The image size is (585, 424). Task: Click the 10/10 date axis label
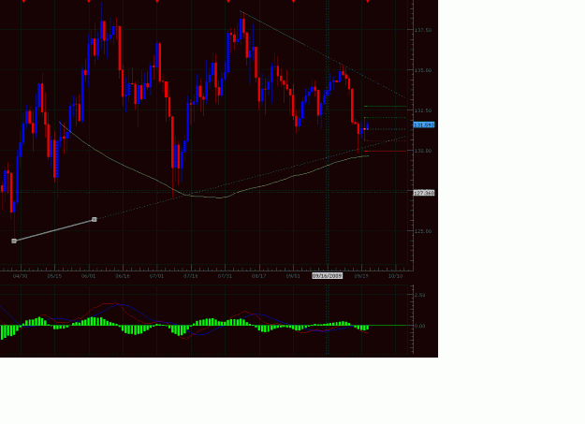[x=396, y=276]
